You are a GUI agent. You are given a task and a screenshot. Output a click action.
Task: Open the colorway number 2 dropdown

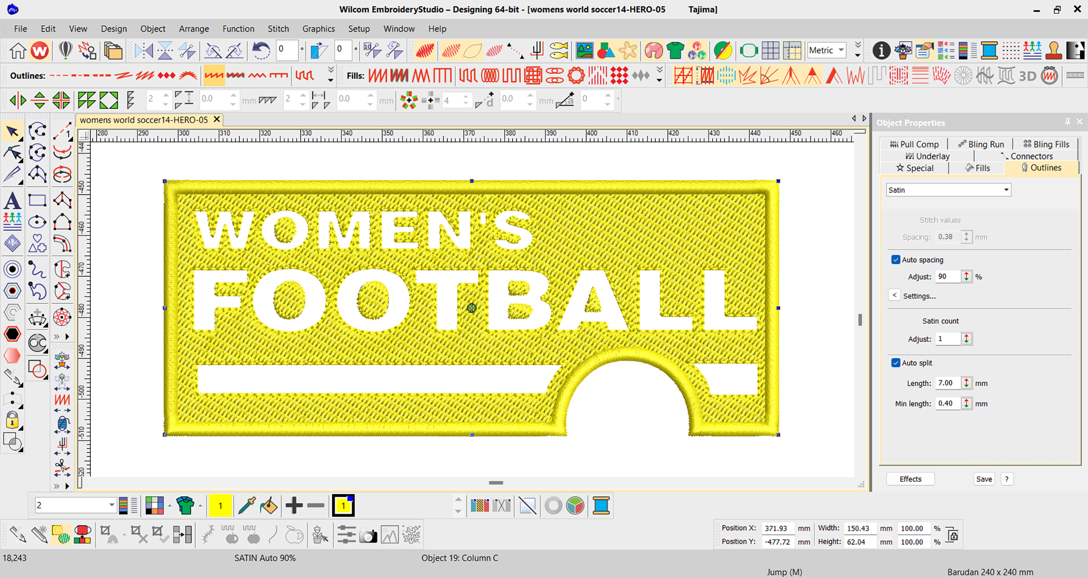111,506
